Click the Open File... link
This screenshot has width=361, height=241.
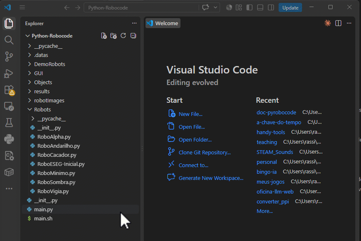click(x=192, y=127)
